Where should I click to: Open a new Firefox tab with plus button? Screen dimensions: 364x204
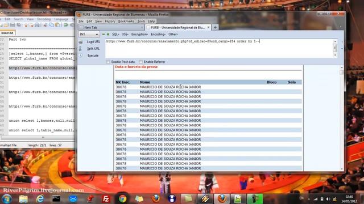tap(215, 28)
